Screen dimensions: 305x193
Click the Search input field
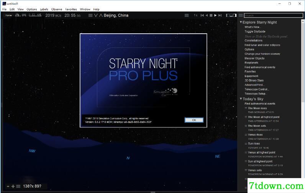[x=273, y=16]
